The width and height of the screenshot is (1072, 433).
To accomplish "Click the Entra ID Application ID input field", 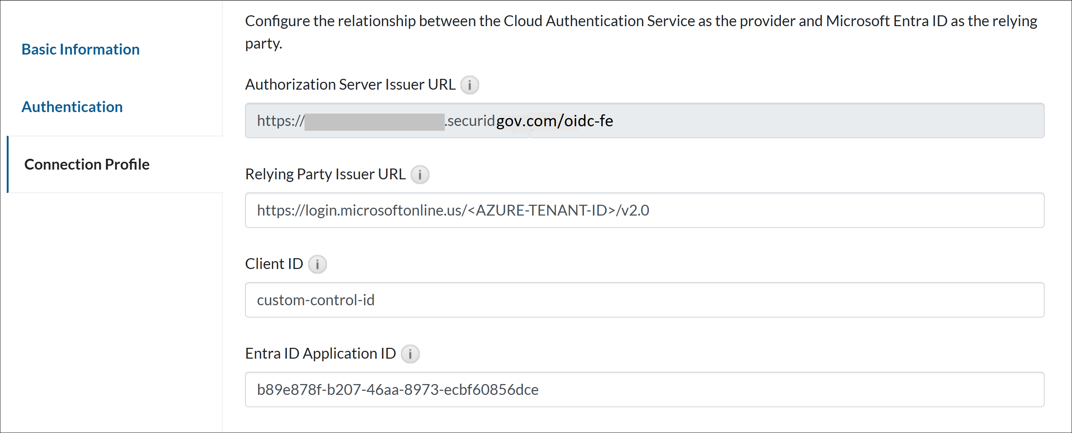I will tap(645, 389).
